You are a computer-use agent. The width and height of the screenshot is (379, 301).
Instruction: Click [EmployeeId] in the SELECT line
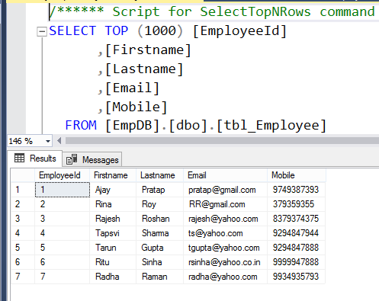click(239, 31)
